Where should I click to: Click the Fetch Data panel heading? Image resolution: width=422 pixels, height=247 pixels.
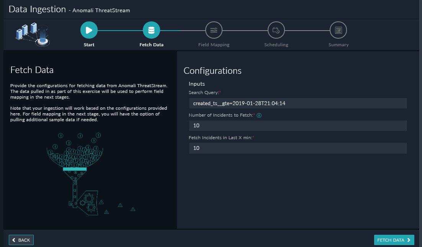[32, 70]
